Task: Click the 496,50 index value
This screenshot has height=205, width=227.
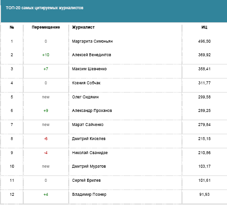Action: (204, 41)
